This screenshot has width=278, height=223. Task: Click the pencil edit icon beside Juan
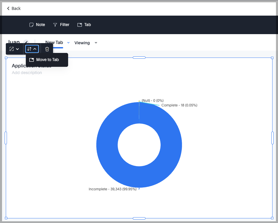[x=26, y=42]
